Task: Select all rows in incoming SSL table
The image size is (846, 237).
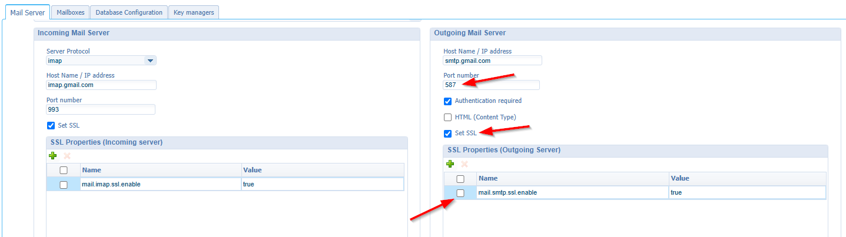Action: click(64, 170)
